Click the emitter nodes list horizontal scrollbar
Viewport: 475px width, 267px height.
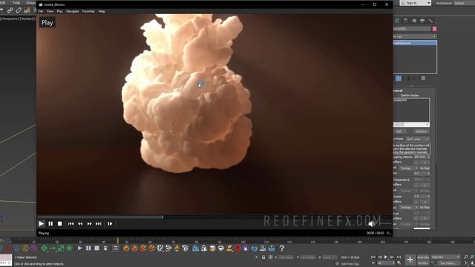click(411, 125)
